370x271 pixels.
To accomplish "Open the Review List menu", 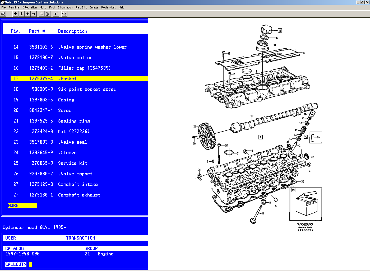I will (x=108, y=7).
